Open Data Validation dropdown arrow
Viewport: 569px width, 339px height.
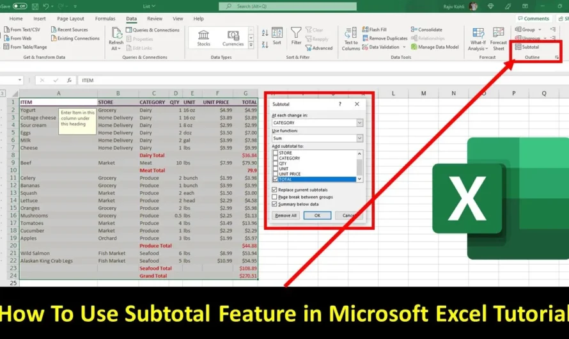click(x=404, y=47)
